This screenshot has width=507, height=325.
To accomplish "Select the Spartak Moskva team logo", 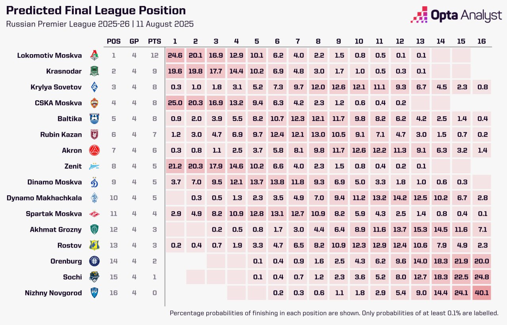I will pyautogui.click(x=94, y=214).
